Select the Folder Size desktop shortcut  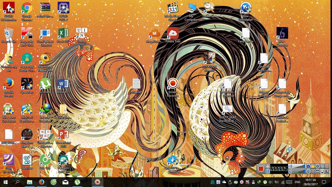(209, 10)
